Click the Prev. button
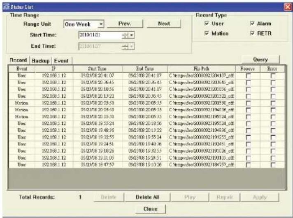Screen dimensions: 293x218 (x=125, y=24)
